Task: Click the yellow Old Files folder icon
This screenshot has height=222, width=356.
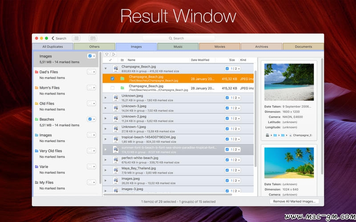Action: (x=36, y=103)
